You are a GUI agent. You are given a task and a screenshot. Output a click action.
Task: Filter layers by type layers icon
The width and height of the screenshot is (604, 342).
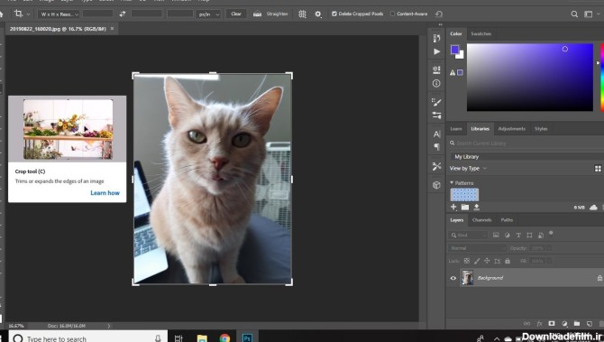click(518, 236)
